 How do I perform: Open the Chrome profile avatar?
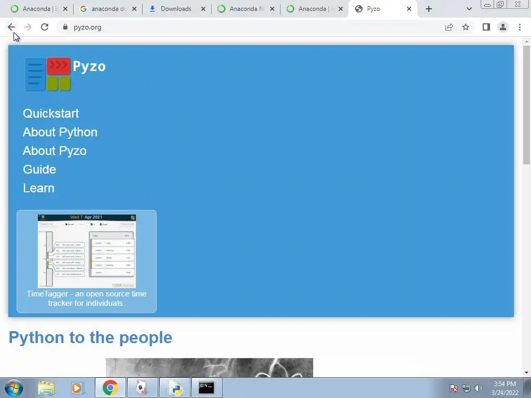(x=503, y=27)
